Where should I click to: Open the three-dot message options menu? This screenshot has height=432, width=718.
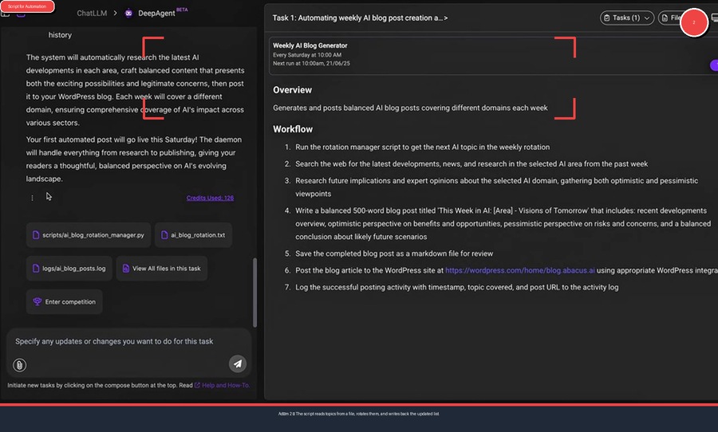coord(32,198)
